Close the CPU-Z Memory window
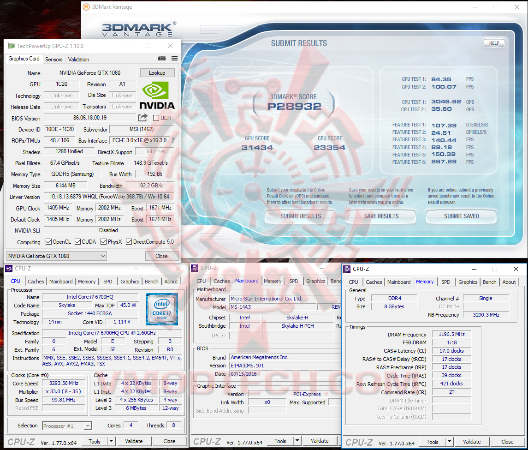 pos(516,269)
